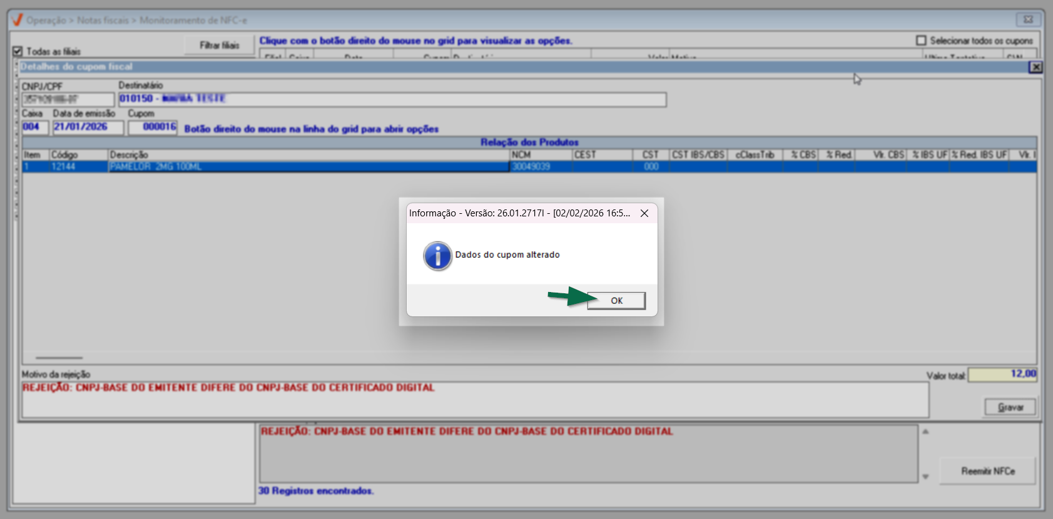1053x519 pixels.
Task: Click the main window close button
Action: (1028, 19)
